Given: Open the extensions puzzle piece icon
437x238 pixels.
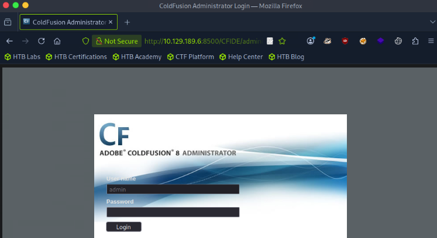Looking at the screenshot, I should coord(415,41).
